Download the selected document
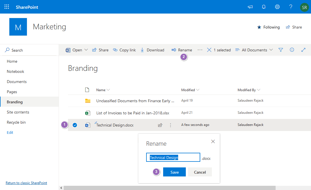This screenshot has height=190, width=311. 152,50
